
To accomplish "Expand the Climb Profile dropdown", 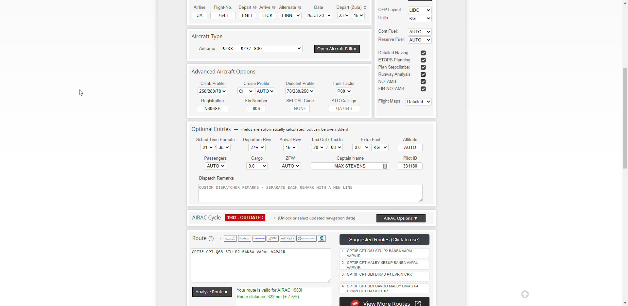I will pyautogui.click(x=212, y=91).
